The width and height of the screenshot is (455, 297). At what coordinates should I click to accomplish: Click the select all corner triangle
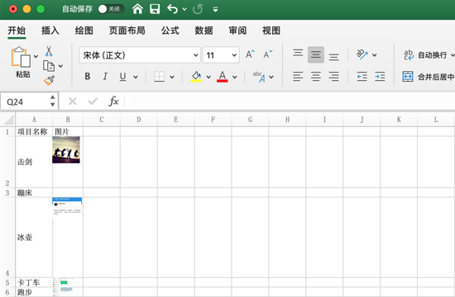point(8,120)
